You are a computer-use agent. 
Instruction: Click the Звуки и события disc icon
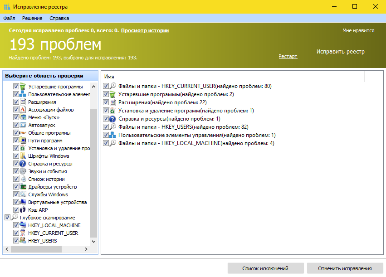pyautogui.click(x=23, y=171)
